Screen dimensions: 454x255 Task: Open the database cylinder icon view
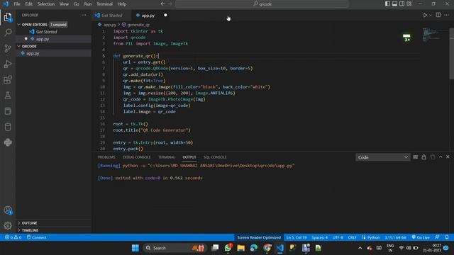point(8,127)
